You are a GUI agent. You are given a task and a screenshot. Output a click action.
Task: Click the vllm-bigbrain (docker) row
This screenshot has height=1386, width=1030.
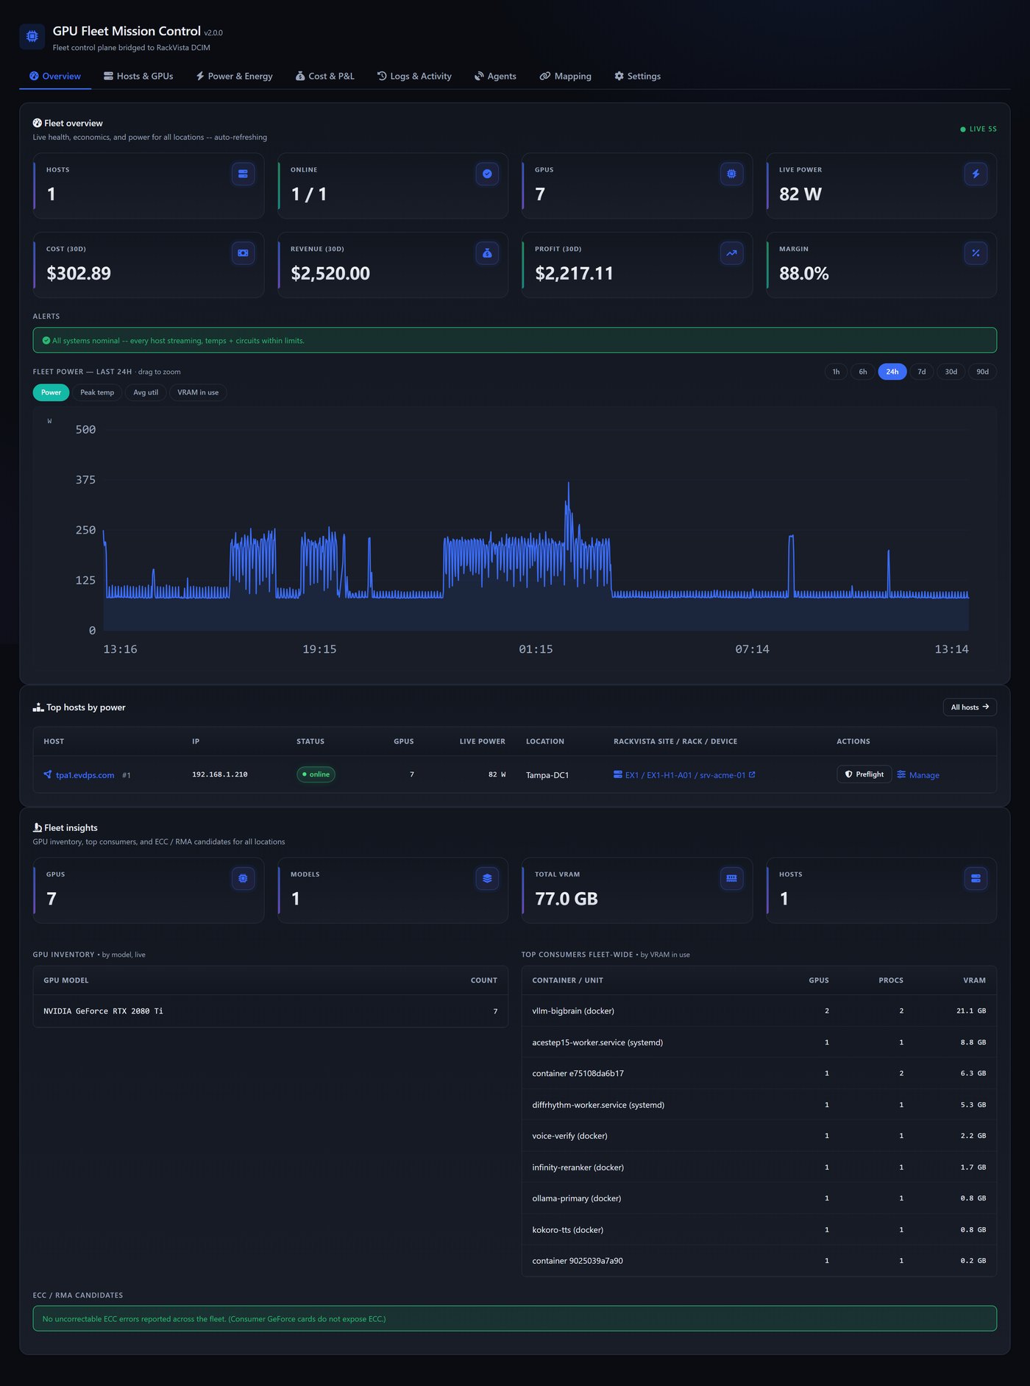click(759, 1011)
